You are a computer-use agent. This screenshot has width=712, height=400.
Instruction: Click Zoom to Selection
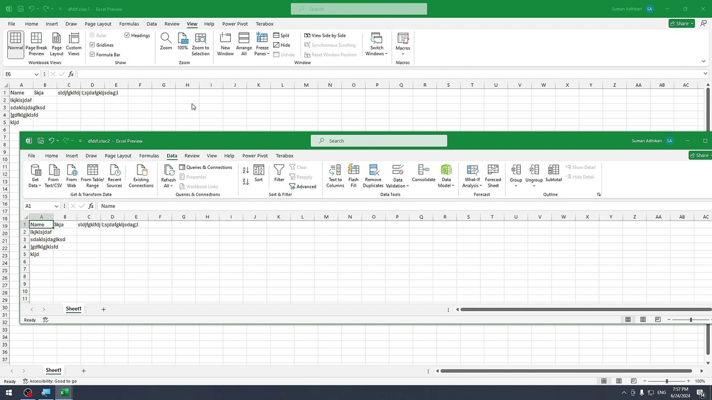pyautogui.click(x=200, y=44)
